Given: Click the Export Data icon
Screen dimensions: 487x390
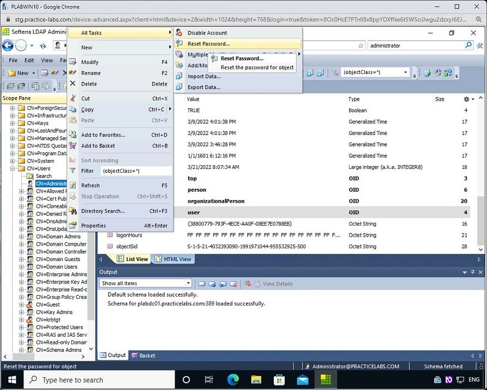Looking at the screenshot, I should (179, 87).
